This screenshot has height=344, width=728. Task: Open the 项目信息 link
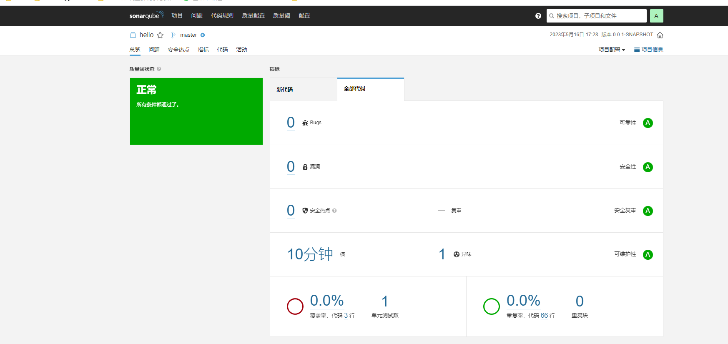pyautogui.click(x=652, y=50)
